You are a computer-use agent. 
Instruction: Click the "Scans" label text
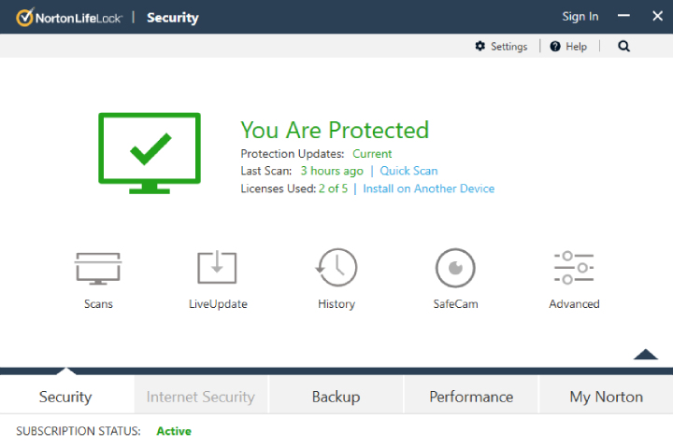[98, 304]
